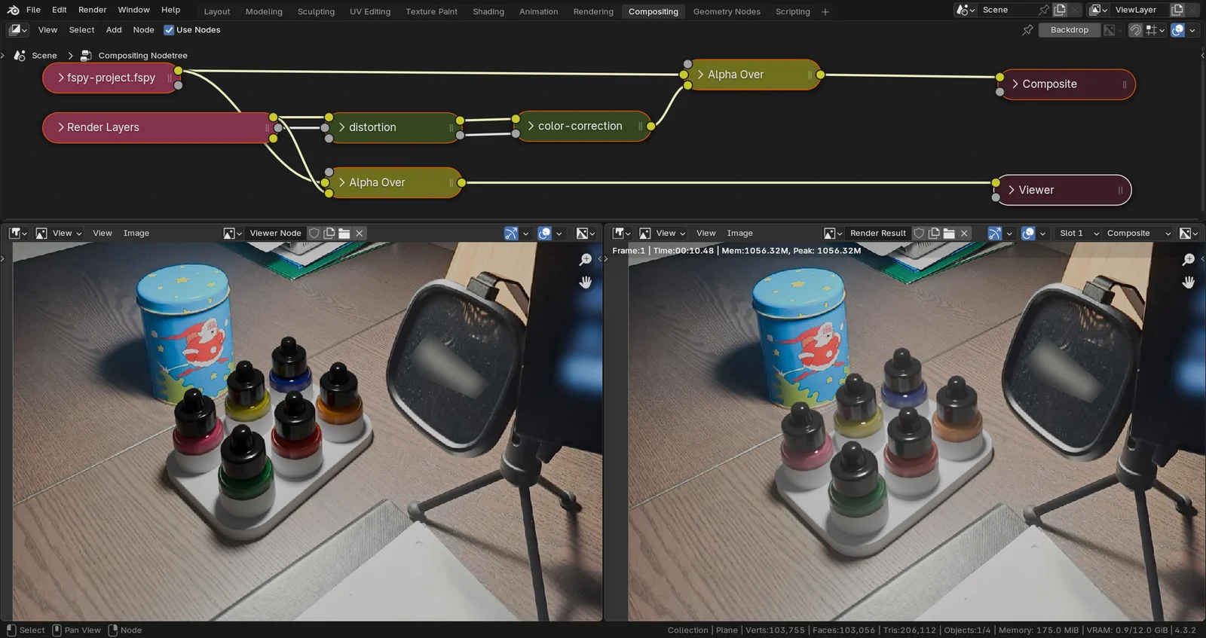Select the Render Layers node
The height and width of the screenshot is (638, 1206).
[151, 127]
